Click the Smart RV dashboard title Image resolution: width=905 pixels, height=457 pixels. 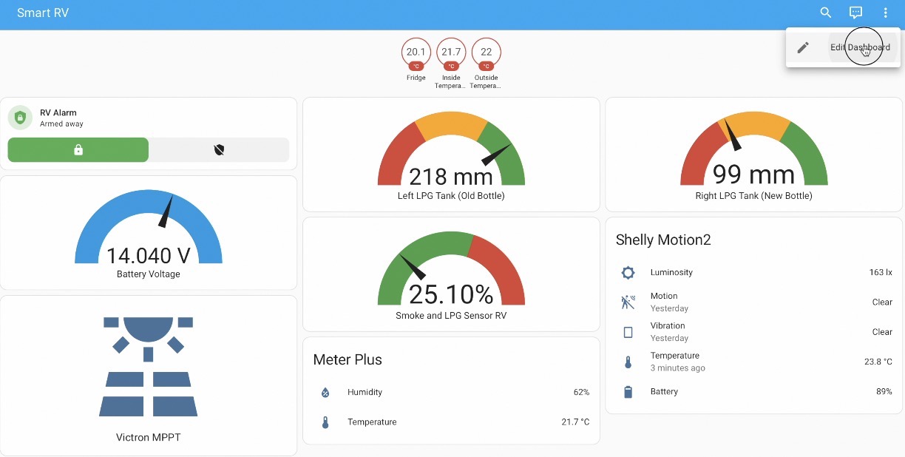coord(43,13)
